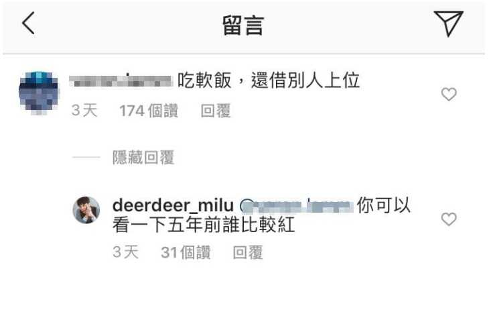This screenshot has width=491, height=318.
Task: View the 174 個讚 likes list
Action: (149, 111)
